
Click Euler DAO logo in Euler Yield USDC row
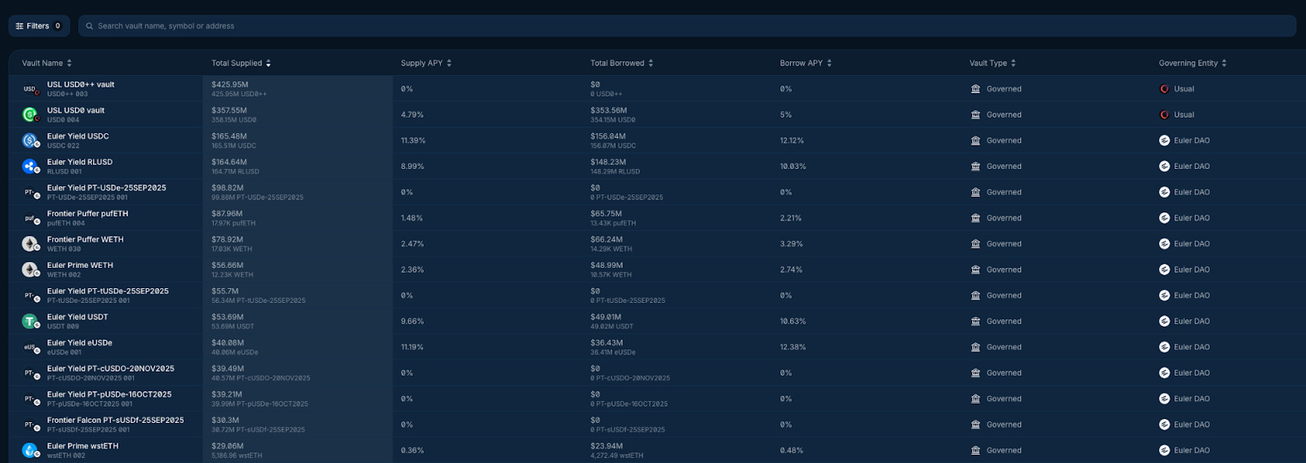[1164, 140]
